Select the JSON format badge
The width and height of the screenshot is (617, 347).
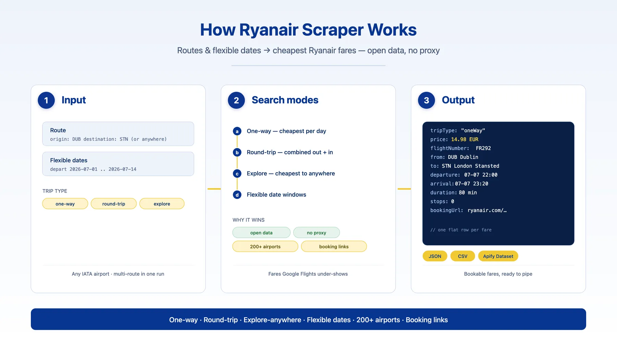pos(435,256)
